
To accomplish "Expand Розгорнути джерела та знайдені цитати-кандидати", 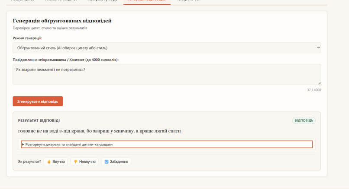I will pyautogui.click(x=167, y=145).
